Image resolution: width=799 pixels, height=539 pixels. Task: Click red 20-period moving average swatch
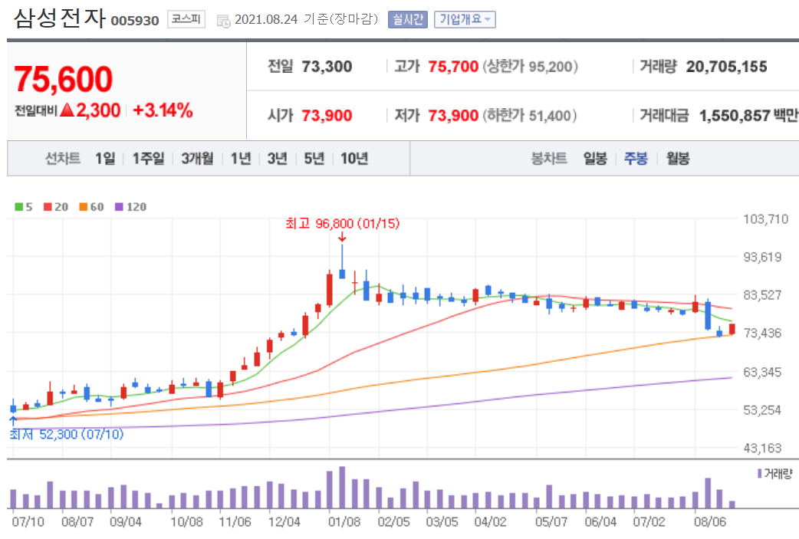(x=48, y=207)
